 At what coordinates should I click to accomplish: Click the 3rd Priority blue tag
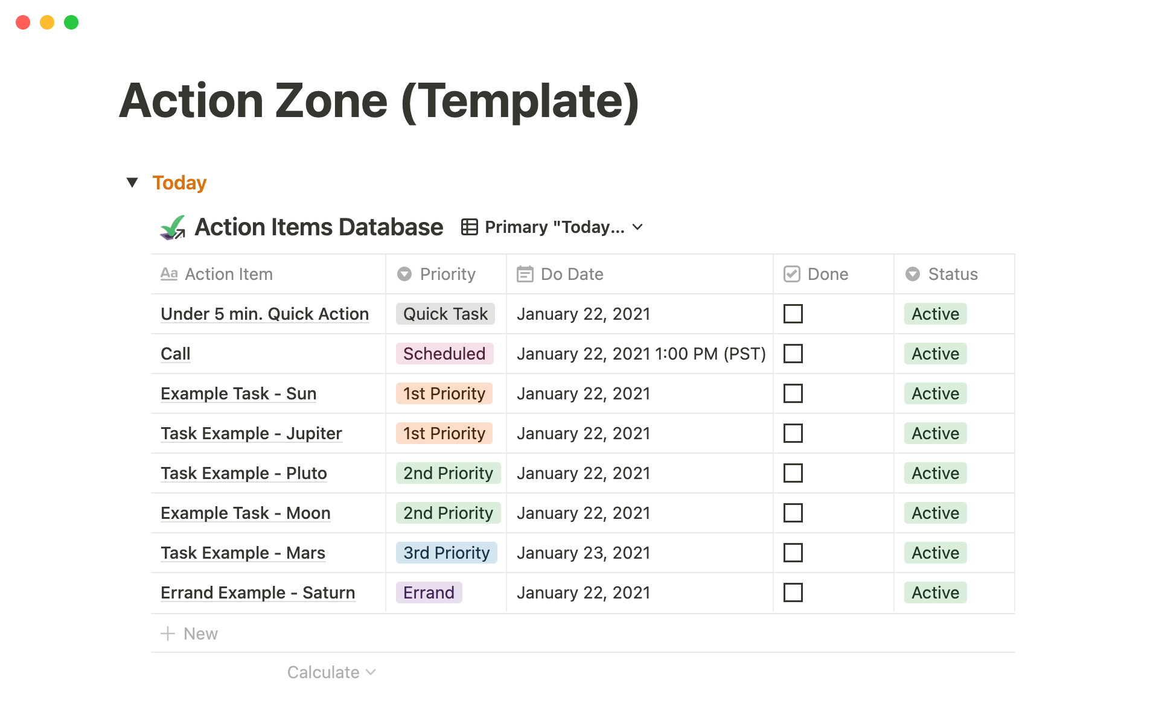coord(446,553)
